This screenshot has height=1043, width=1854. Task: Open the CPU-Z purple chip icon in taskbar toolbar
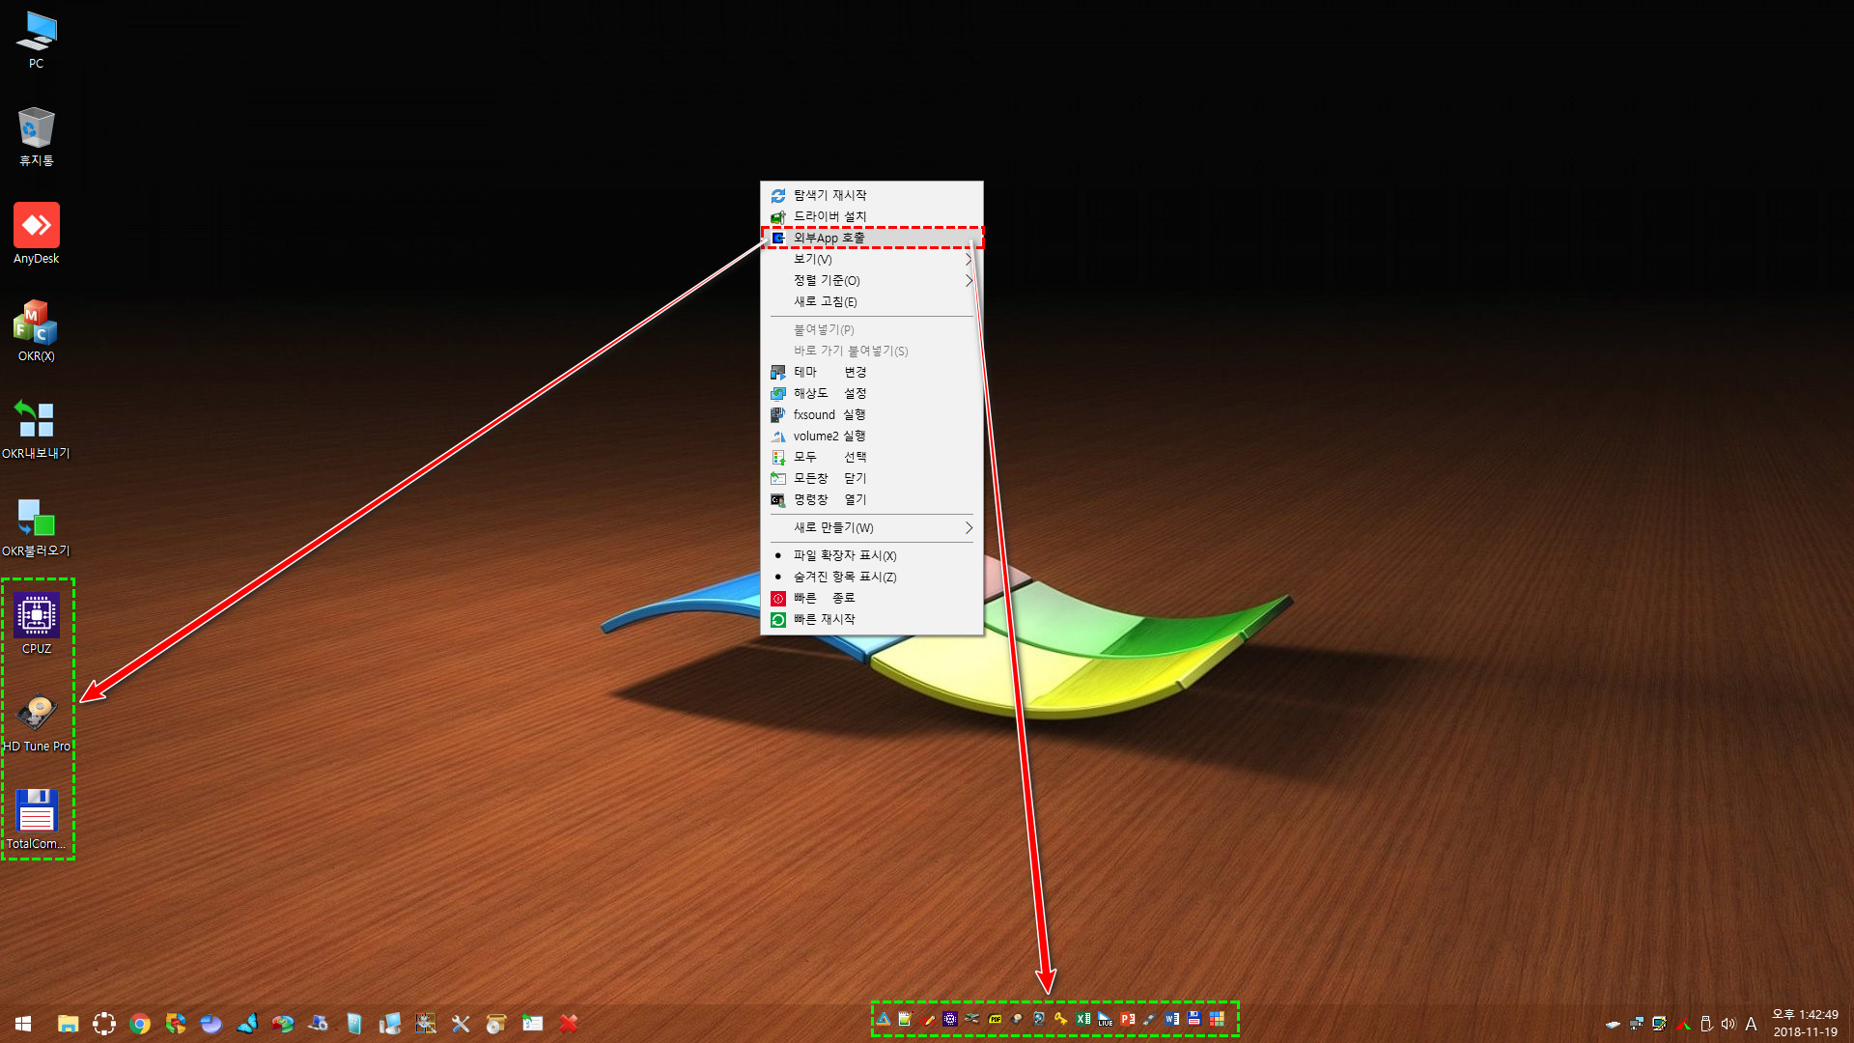point(950,1019)
